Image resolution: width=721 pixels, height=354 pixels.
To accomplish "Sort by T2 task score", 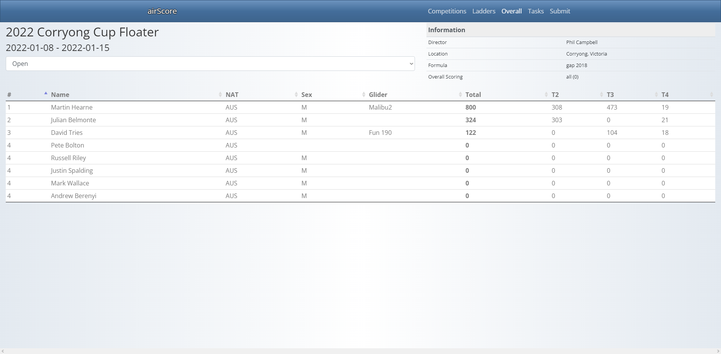I will [x=555, y=95].
